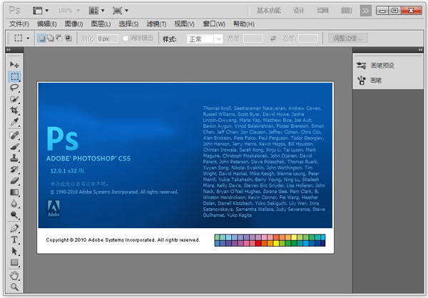
Task: Click swap width and height arrows
Action: (272, 38)
